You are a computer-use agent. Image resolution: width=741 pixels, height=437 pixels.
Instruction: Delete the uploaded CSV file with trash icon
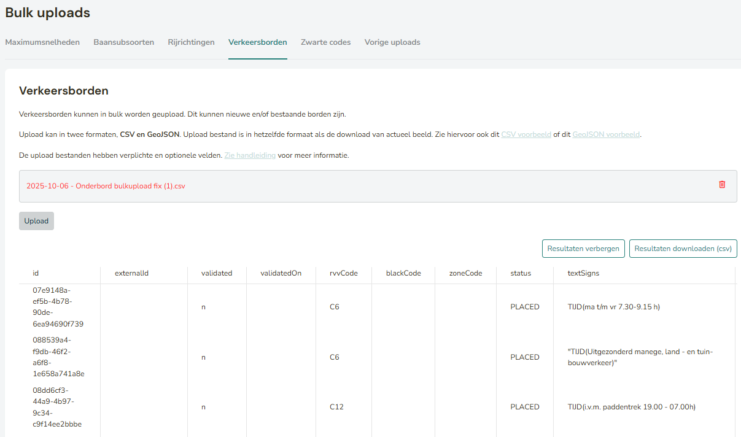click(x=722, y=185)
